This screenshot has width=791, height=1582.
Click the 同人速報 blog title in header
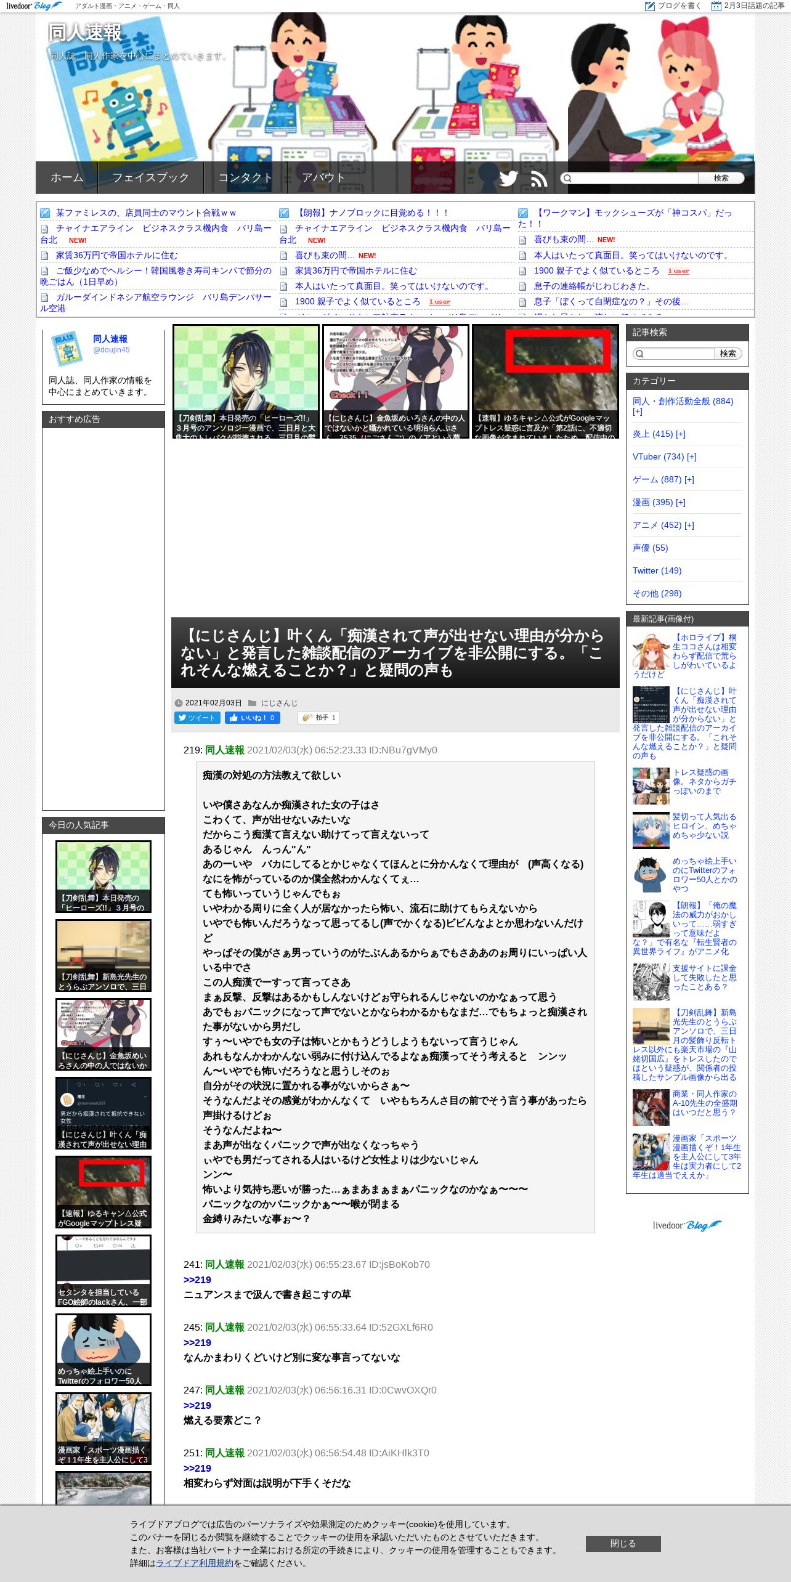click(x=86, y=33)
